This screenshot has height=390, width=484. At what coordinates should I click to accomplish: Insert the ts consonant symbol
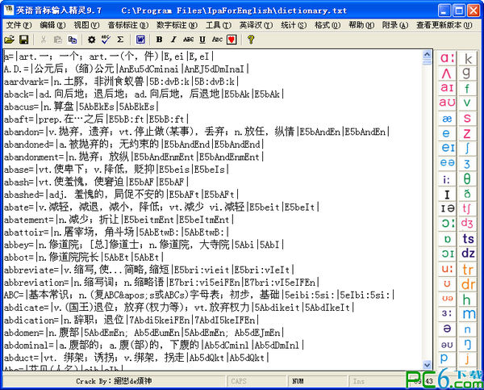(x=468, y=239)
